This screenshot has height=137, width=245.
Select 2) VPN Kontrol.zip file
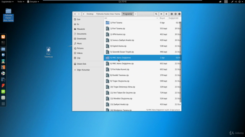click(142, 34)
